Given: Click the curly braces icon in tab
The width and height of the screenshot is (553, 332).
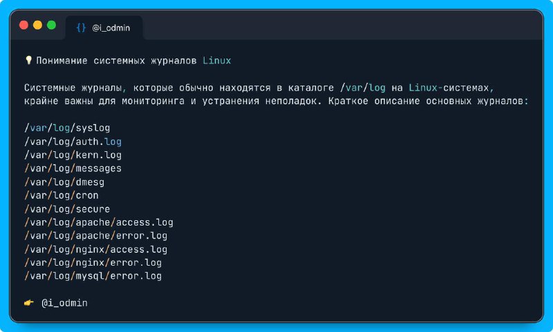Looking at the screenshot, I should (81, 28).
